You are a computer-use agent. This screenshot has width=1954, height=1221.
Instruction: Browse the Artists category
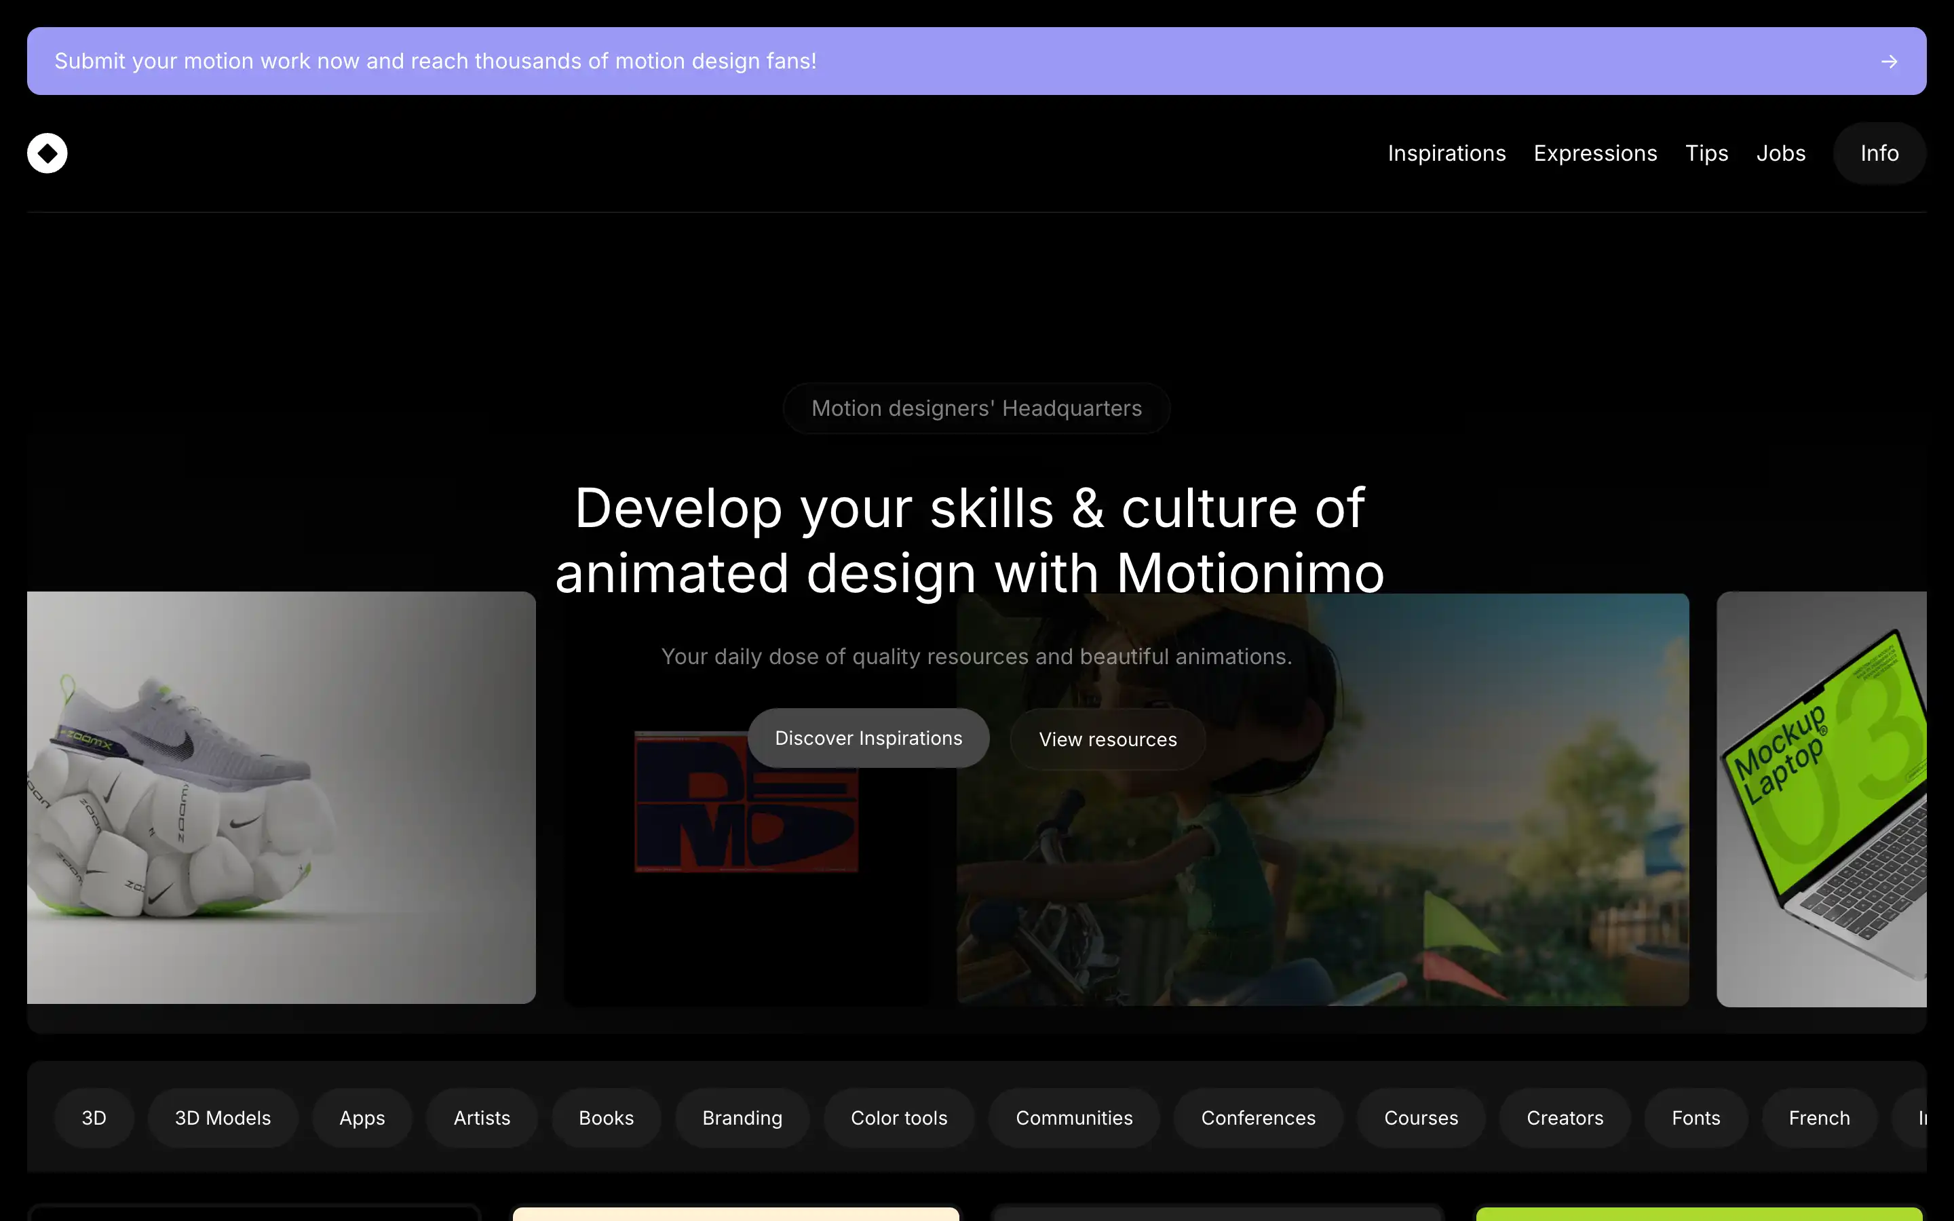(x=481, y=1118)
